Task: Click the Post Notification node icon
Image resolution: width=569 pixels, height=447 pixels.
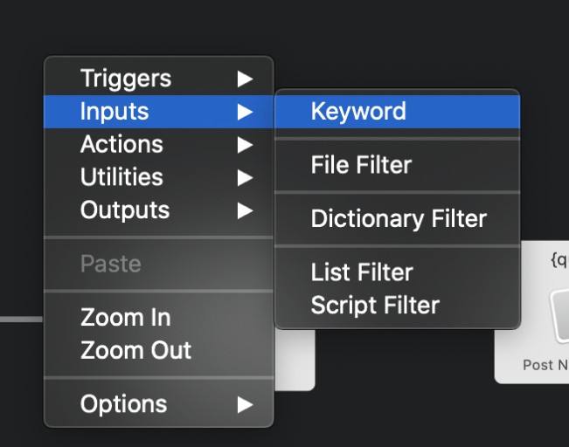Action: click(x=557, y=315)
